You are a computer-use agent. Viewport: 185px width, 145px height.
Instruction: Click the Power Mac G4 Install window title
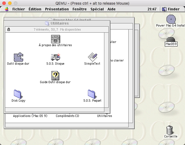(72, 20)
